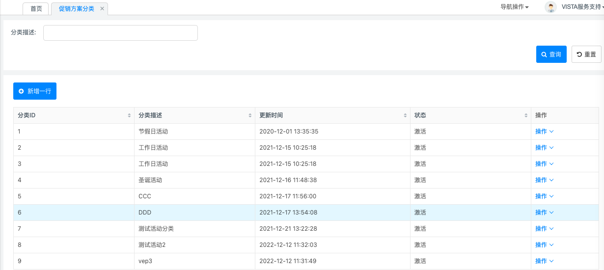The height and width of the screenshot is (270, 604).
Task: Open 操作 dropdown for row ID 3
Action: (x=545, y=164)
